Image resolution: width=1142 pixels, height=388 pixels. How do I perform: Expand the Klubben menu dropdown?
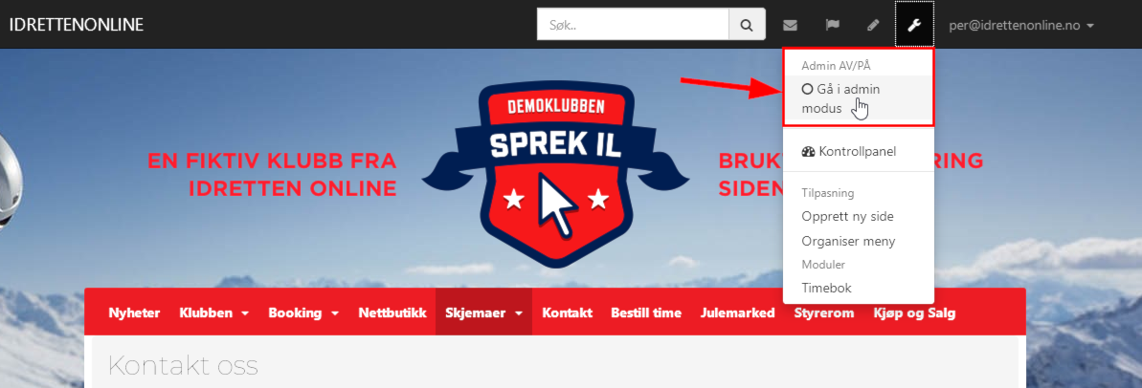pyautogui.click(x=213, y=313)
